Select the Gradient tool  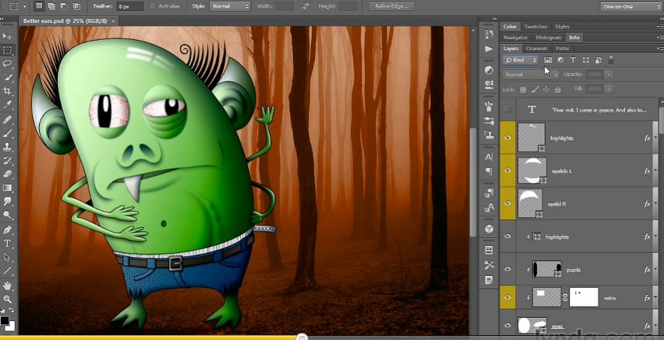click(x=7, y=187)
